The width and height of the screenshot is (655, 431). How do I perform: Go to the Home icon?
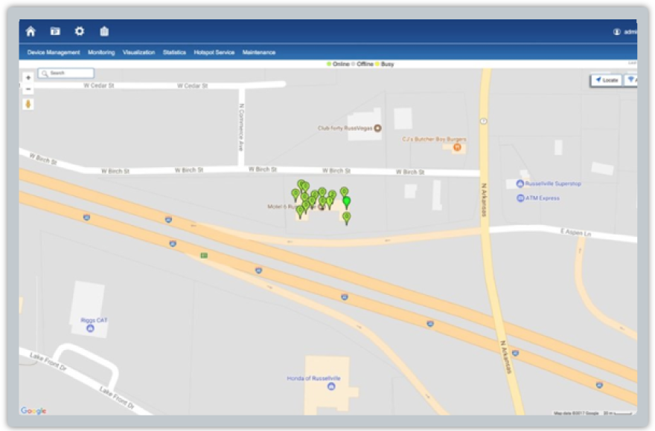(31, 31)
